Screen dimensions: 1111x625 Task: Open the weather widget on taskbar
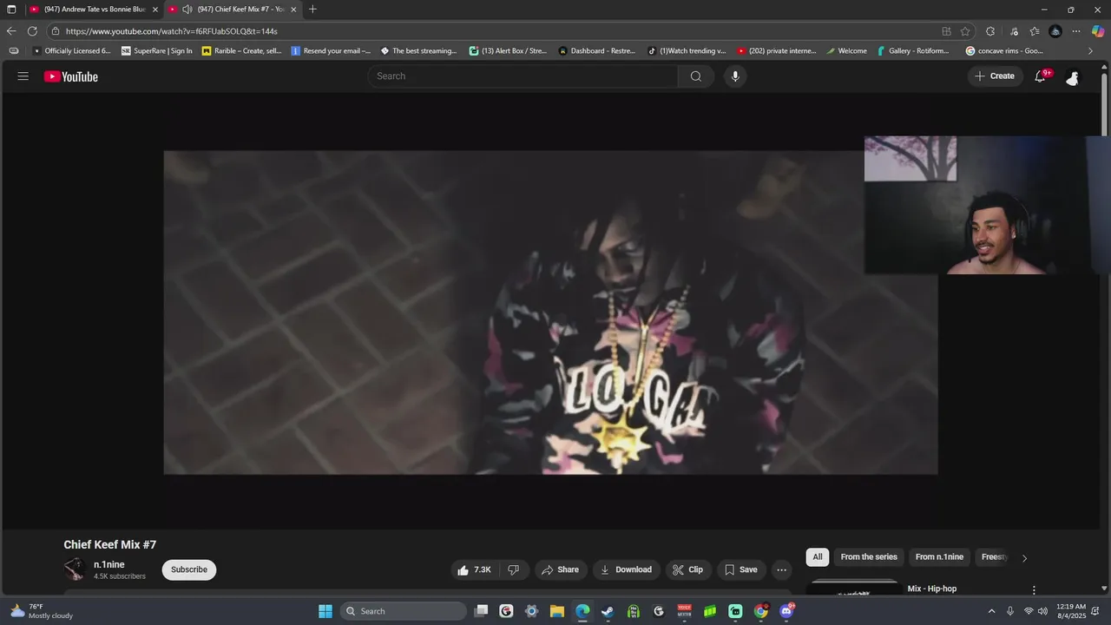42,611
